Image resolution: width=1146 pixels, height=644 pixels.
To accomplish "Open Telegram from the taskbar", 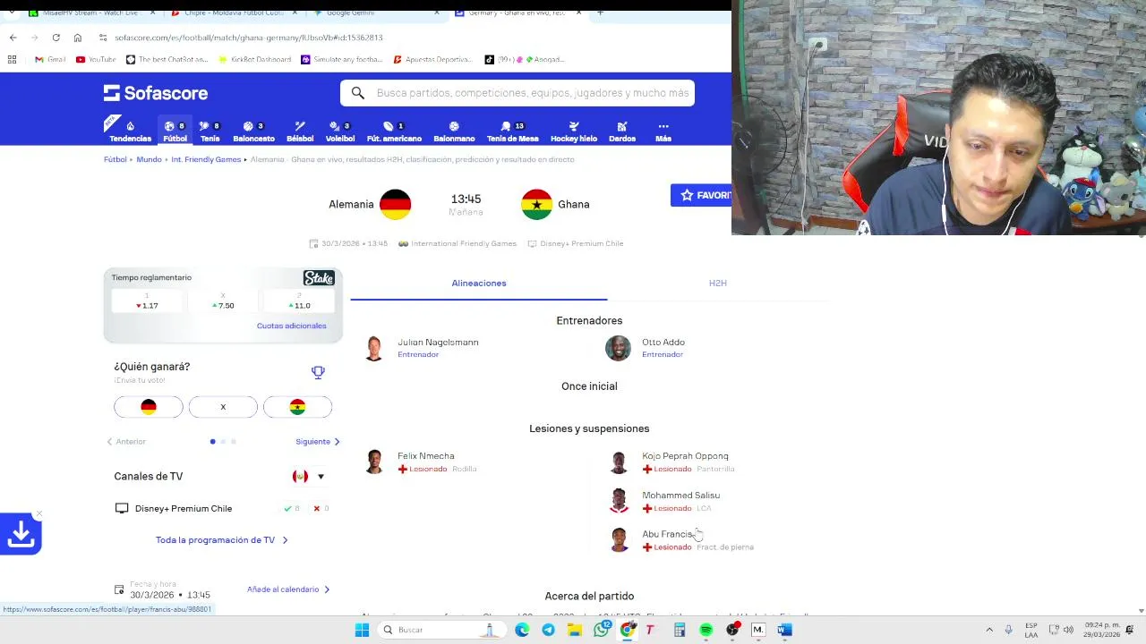I will (x=548, y=630).
